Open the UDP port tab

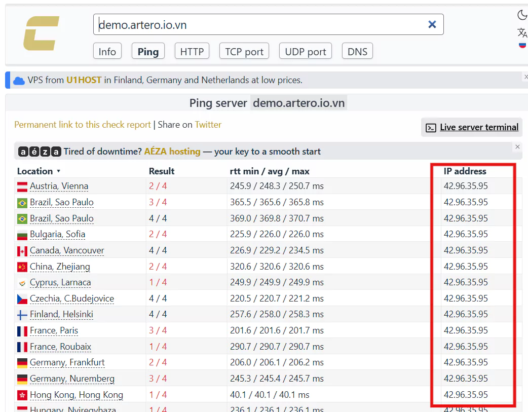tap(305, 52)
